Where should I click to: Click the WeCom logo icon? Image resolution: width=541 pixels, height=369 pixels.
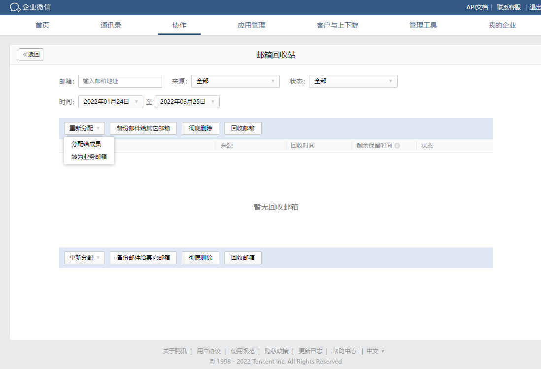click(x=15, y=7)
